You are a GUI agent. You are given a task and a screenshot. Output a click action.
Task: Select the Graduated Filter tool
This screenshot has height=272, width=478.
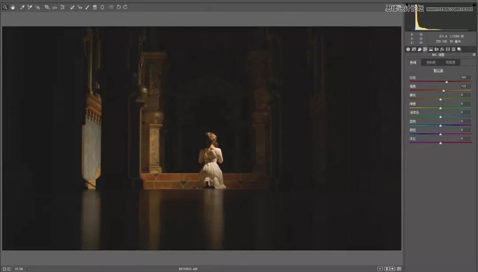(x=95, y=7)
